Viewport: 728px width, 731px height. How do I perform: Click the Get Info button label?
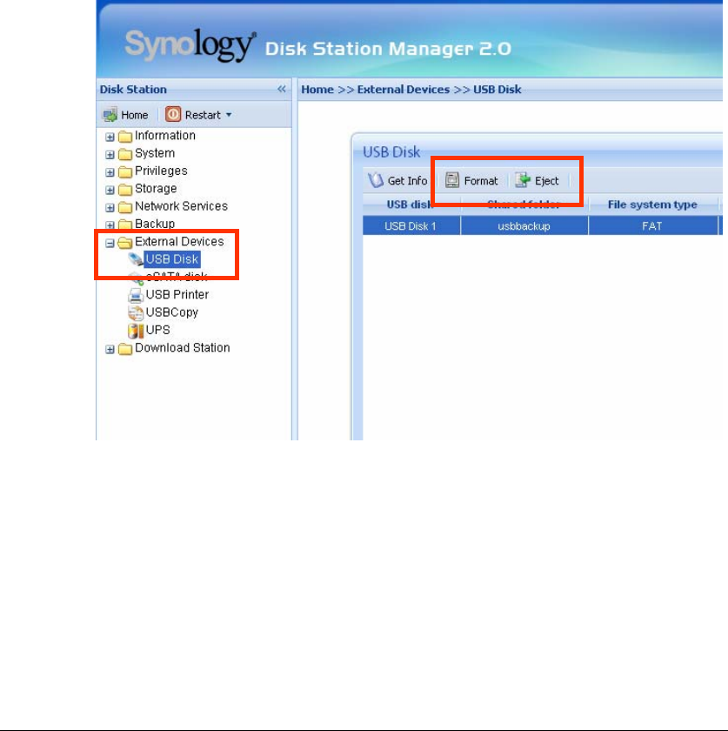point(407,181)
